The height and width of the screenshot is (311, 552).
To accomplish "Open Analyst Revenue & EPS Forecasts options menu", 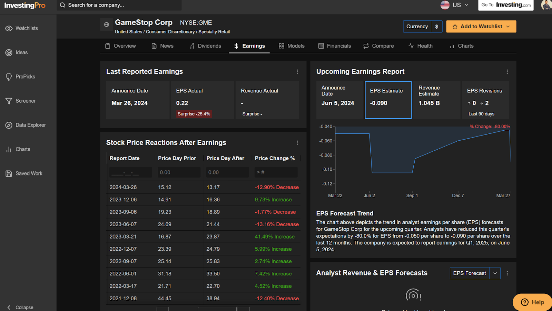I will pyautogui.click(x=507, y=273).
